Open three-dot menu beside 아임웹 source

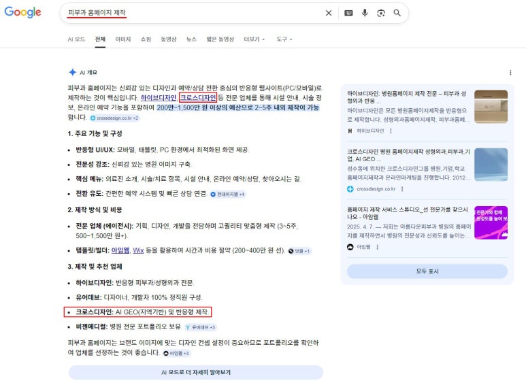pyautogui.click(x=378, y=247)
